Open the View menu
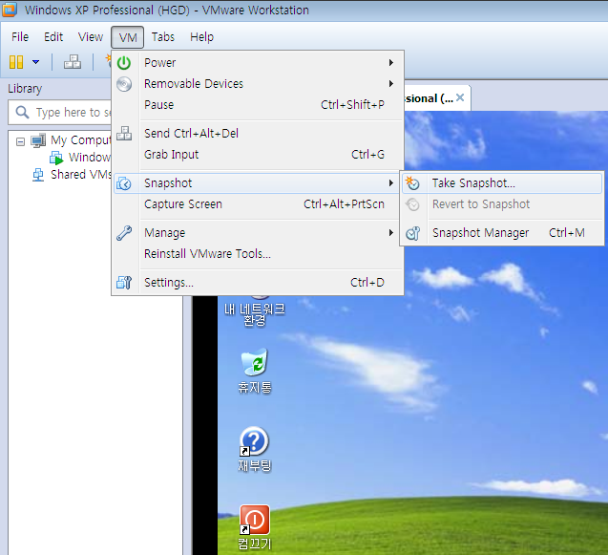 coord(91,37)
